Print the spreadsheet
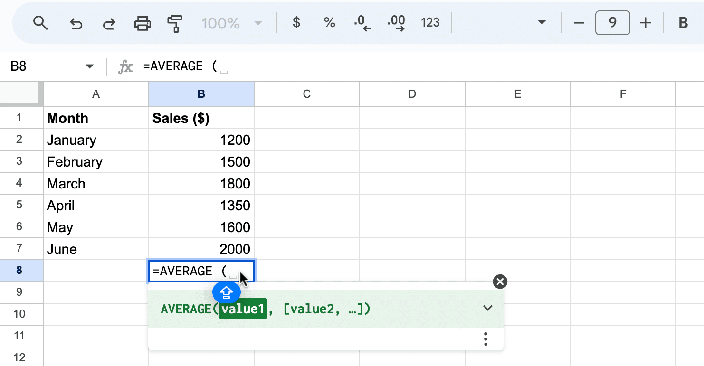The image size is (704, 366). click(143, 23)
